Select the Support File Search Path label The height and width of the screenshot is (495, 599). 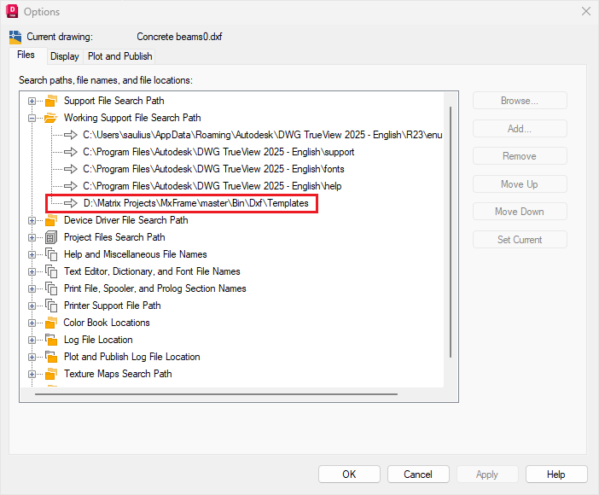pos(113,101)
